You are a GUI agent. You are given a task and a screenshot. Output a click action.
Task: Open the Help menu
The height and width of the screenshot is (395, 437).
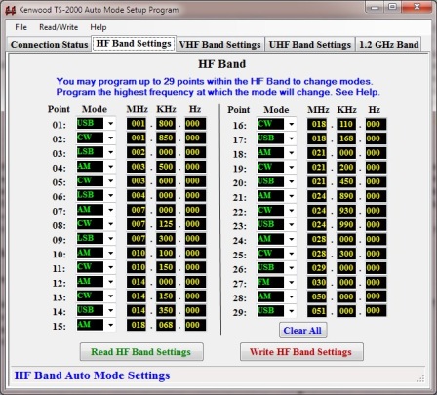[x=99, y=27]
